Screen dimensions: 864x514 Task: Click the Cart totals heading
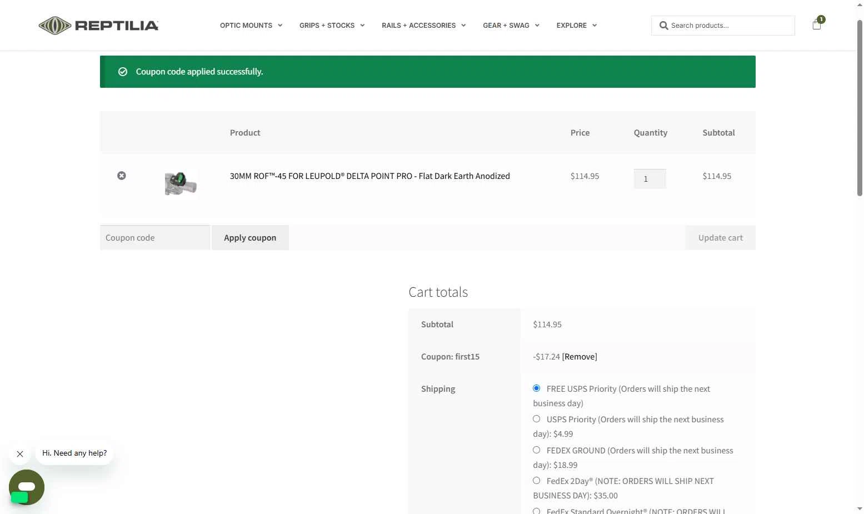(x=438, y=292)
